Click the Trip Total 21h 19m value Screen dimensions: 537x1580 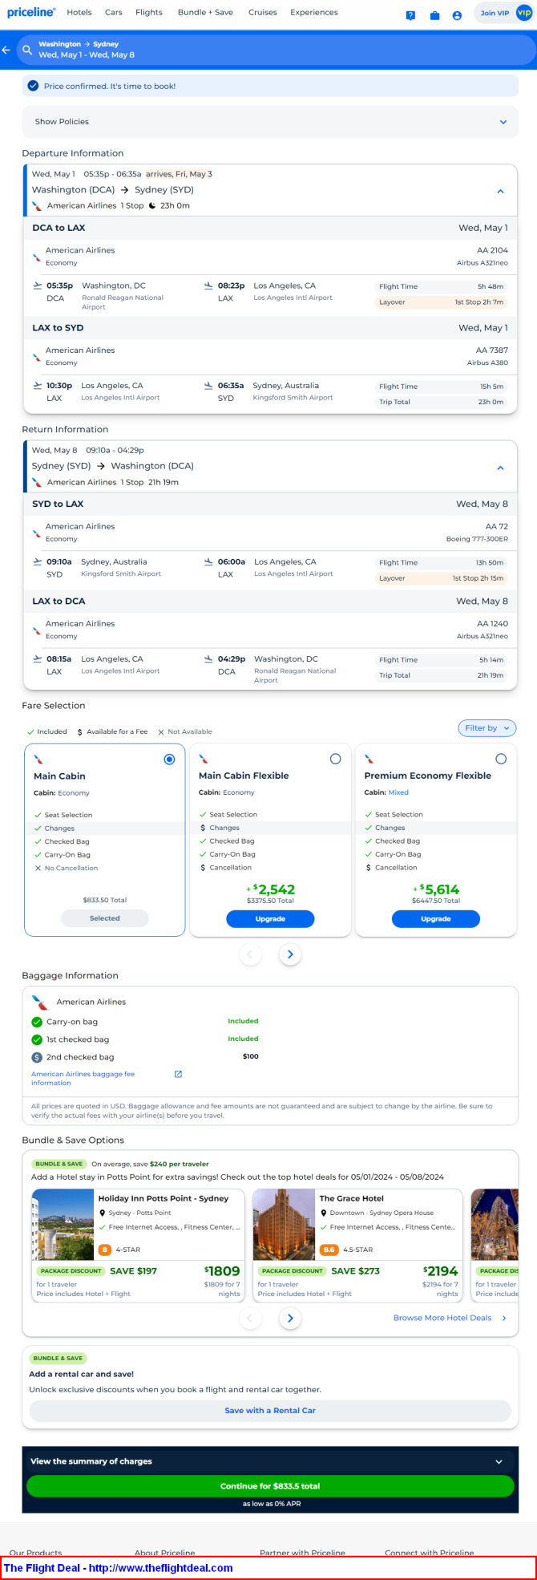pos(491,675)
